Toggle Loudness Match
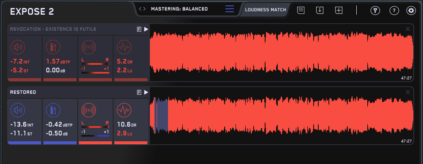The width and height of the screenshot is (423, 164). coord(266,10)
